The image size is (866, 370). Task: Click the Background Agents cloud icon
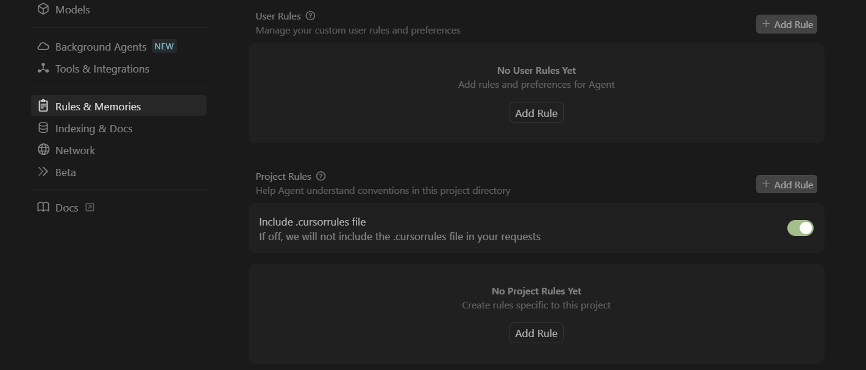coord(43,47)
